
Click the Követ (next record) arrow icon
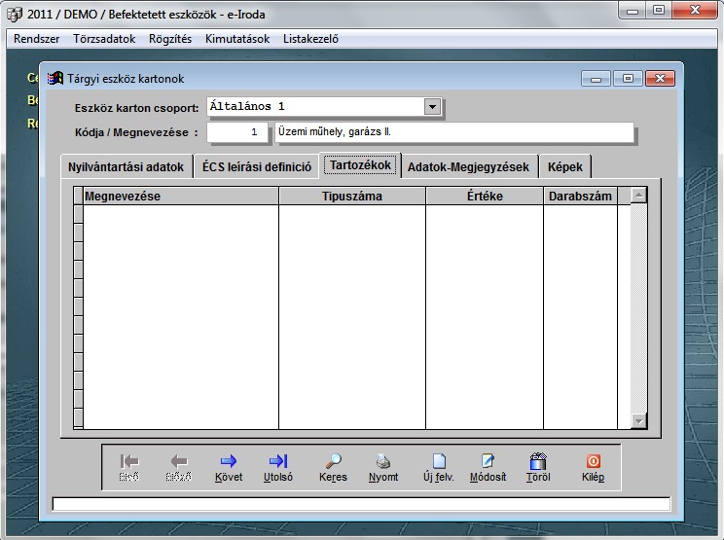229,462
